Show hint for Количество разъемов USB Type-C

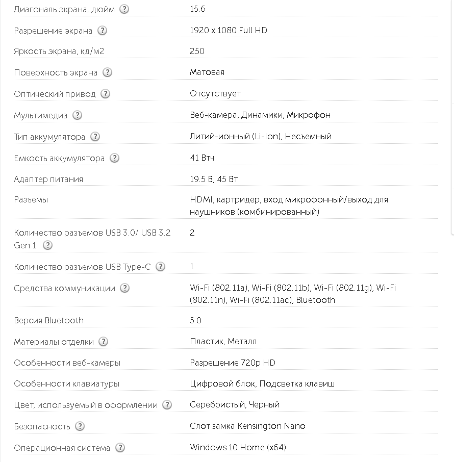[160, 267]
